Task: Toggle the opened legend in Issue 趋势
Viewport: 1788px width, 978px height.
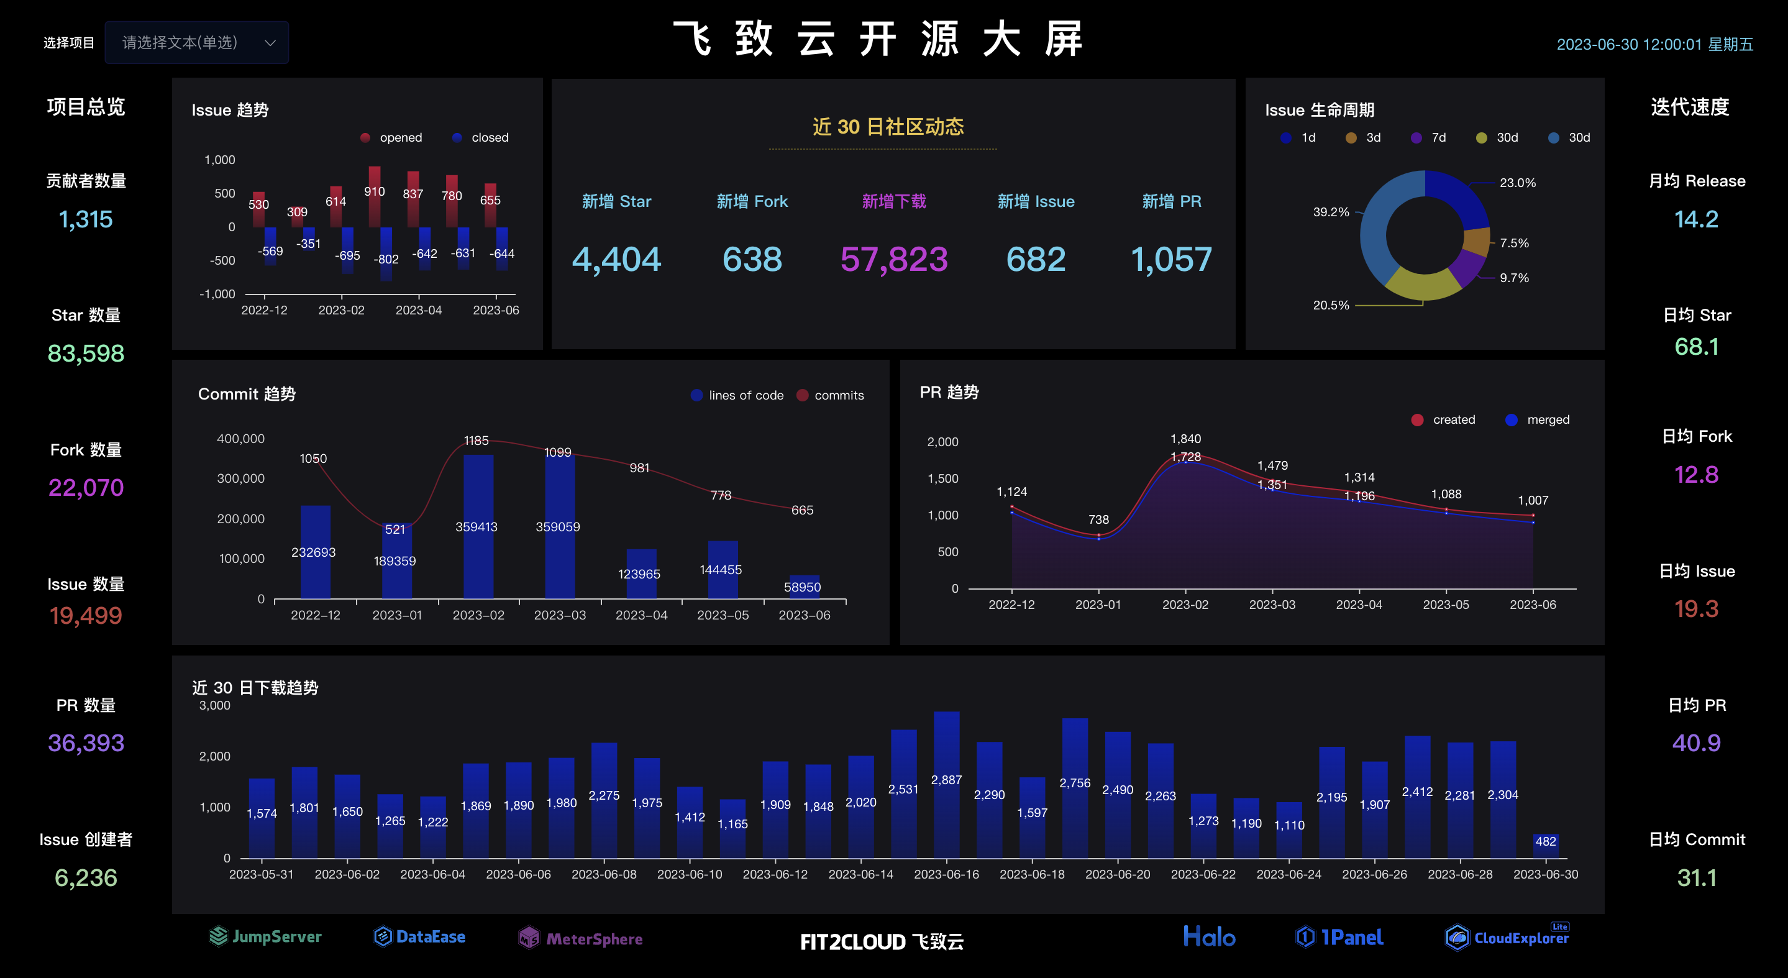Action: [391, 137]
